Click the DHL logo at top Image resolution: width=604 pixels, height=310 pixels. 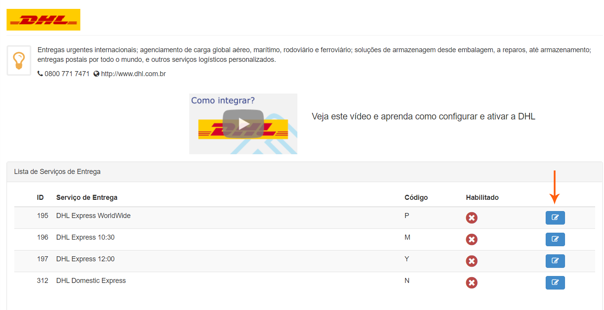tap(43, 20)
